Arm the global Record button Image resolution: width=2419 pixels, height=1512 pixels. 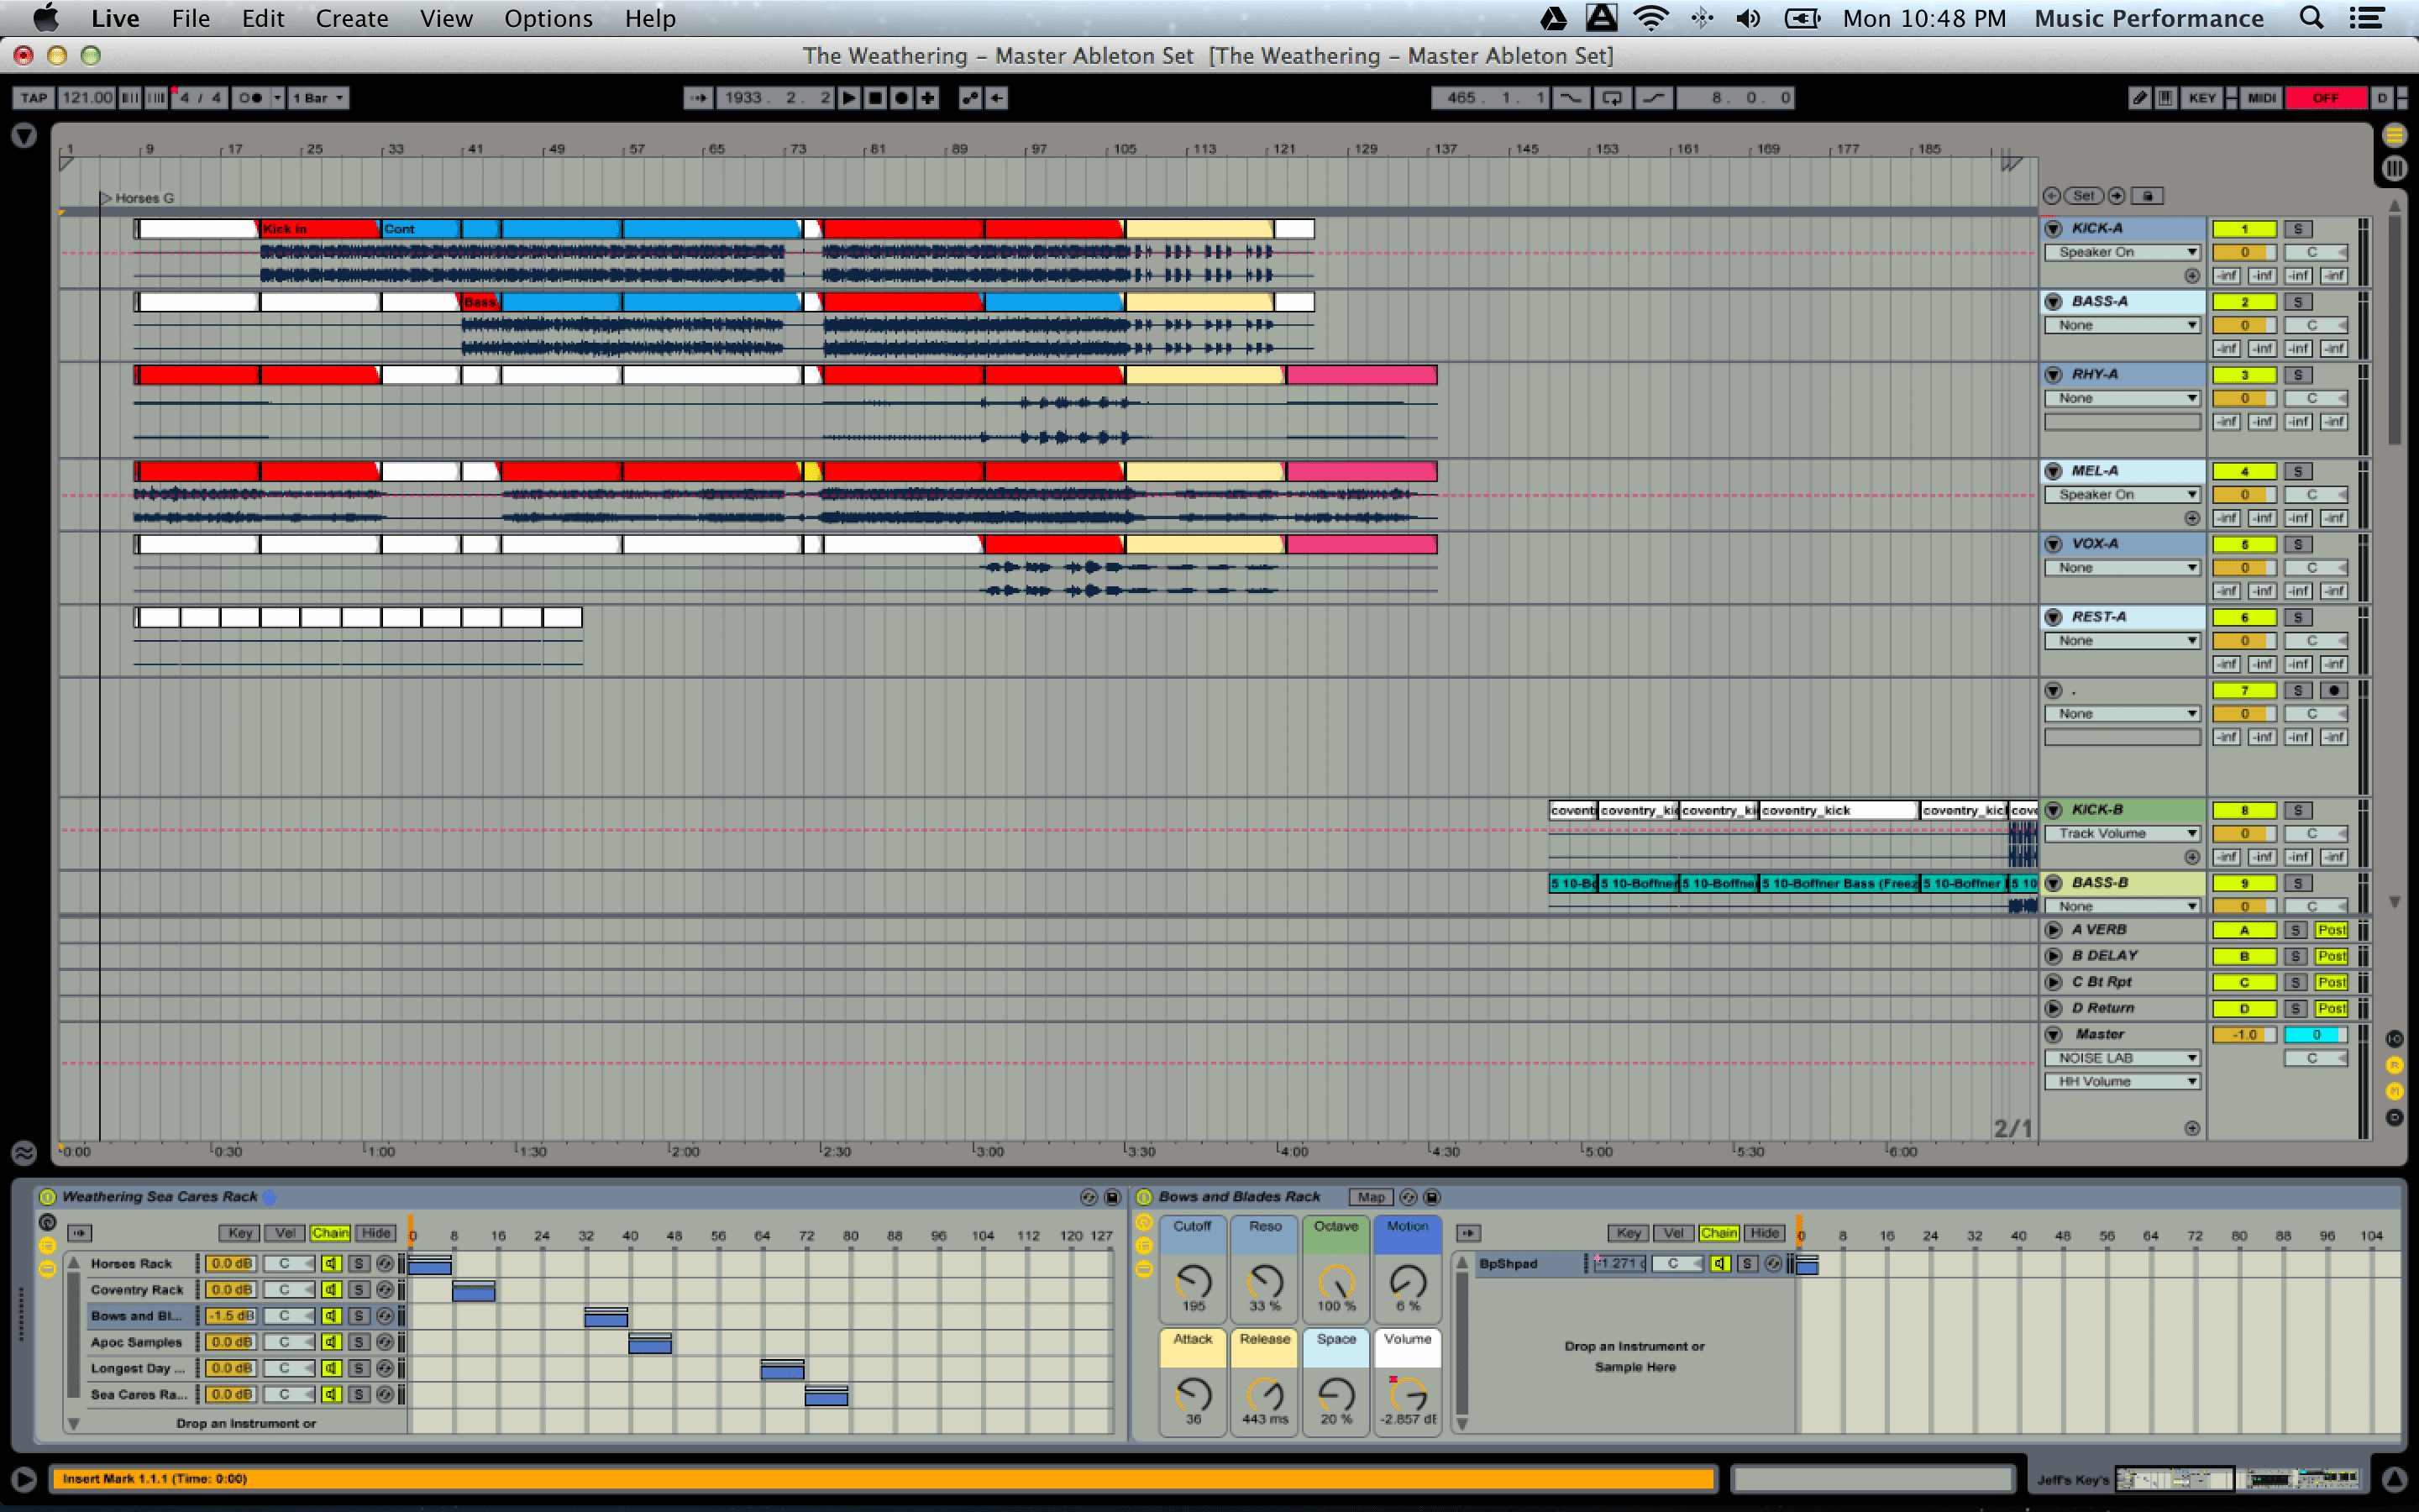900,97
